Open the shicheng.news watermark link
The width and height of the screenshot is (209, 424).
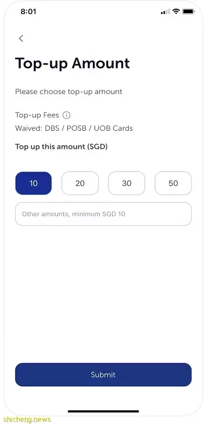tap(27, 419)
